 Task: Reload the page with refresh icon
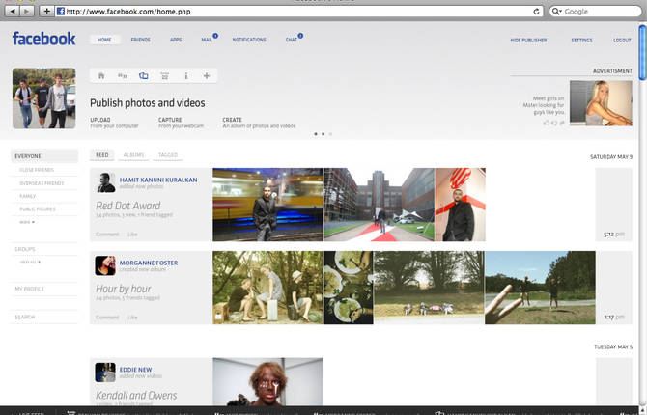[536, 12]
